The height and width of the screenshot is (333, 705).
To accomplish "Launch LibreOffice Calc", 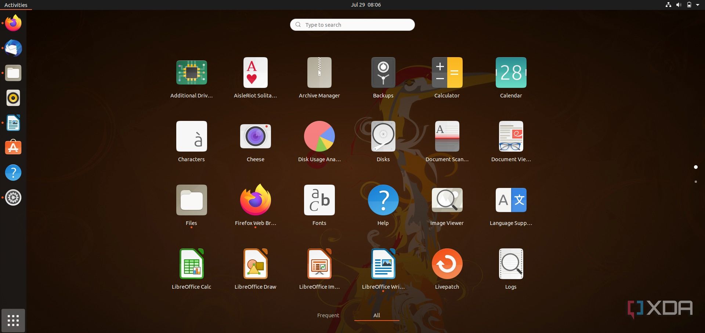I will pyautogui.click(x=191, y=264).
